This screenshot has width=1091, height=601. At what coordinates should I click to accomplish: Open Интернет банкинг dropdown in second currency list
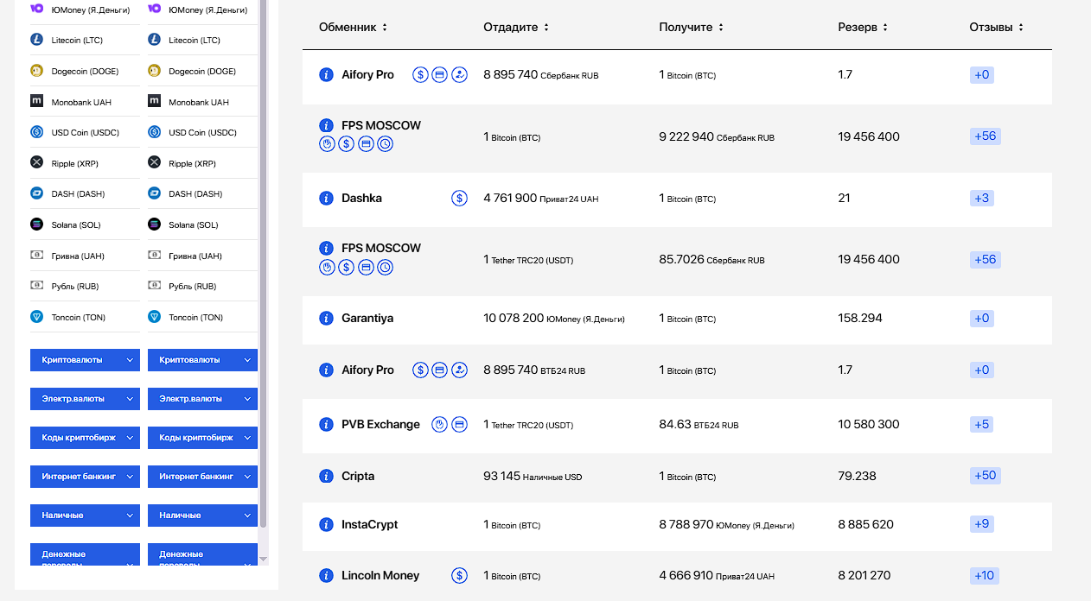tap(202, 476)
